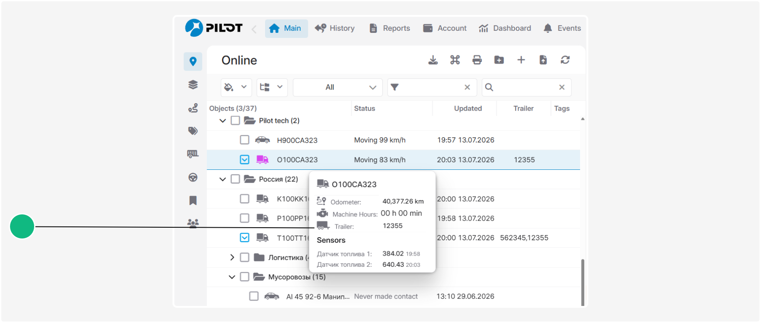Open the All filter dropdown

coord(338,87)
